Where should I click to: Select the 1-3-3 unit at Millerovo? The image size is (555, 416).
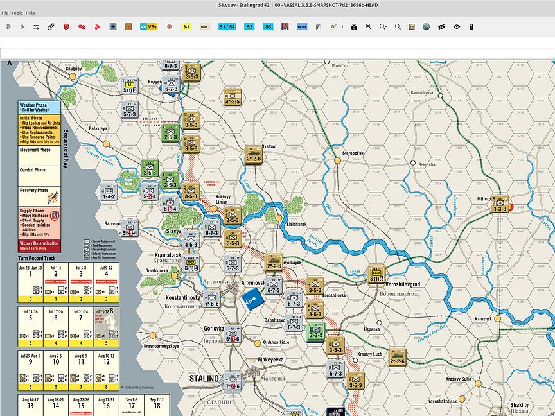[500, 204]
